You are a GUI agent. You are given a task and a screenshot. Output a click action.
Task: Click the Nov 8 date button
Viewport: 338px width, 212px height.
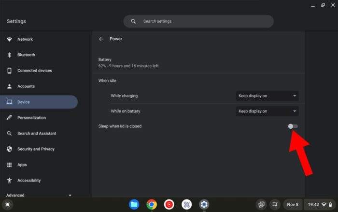293,204
